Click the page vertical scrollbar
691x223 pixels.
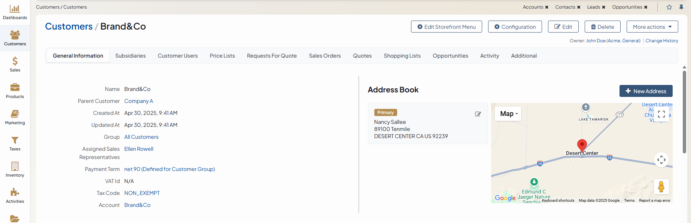(x=684, y=112)
